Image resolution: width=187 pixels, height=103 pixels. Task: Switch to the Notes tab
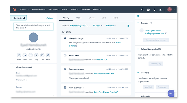tap(79, 18)
